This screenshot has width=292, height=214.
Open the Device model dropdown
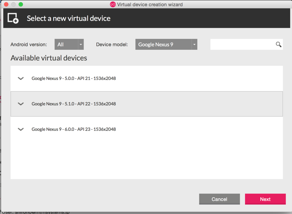pyautogui.click(x=166, y=44)
